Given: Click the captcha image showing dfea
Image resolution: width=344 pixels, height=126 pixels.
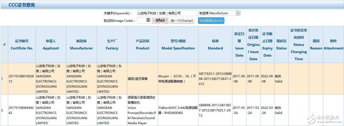Looking at the screenshot, I should click(160, 20).
